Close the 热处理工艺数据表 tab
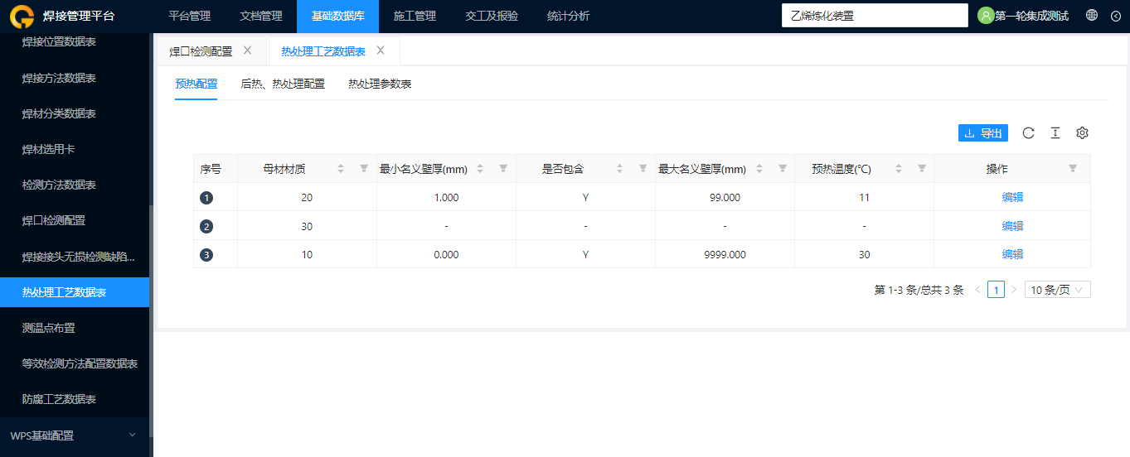 381,51
